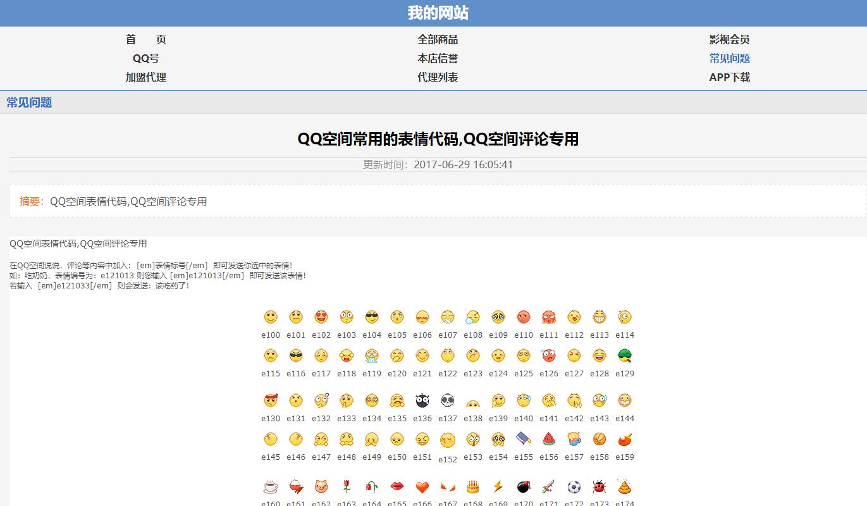This screenshot has width=867, height=506.
Task: Click the line ending 则会发送：该吃药了！
Action: tap(99, 286)
